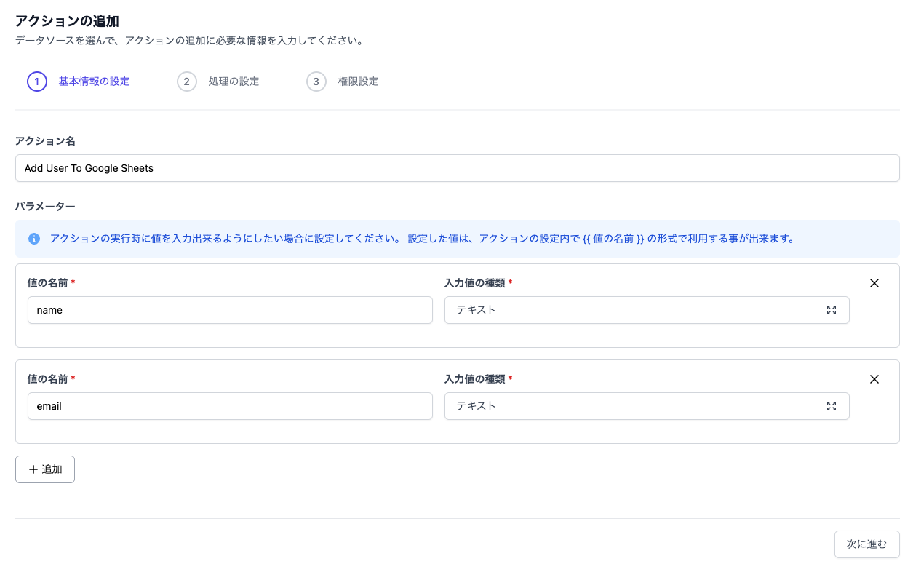Click the パラメーター section label
The image size is (913, 580).
(45, 207)
